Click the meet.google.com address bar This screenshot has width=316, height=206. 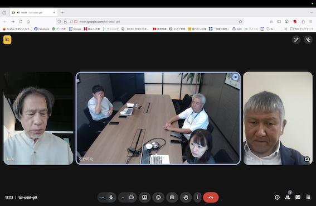150,22
